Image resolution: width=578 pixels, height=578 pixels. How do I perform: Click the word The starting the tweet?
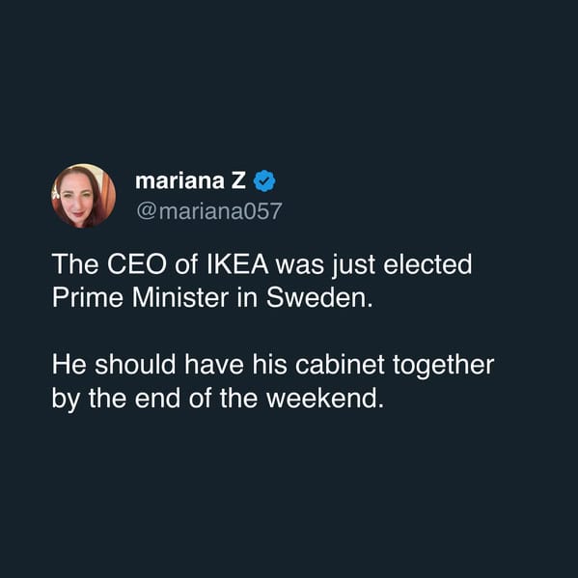[x=75, y=264]
